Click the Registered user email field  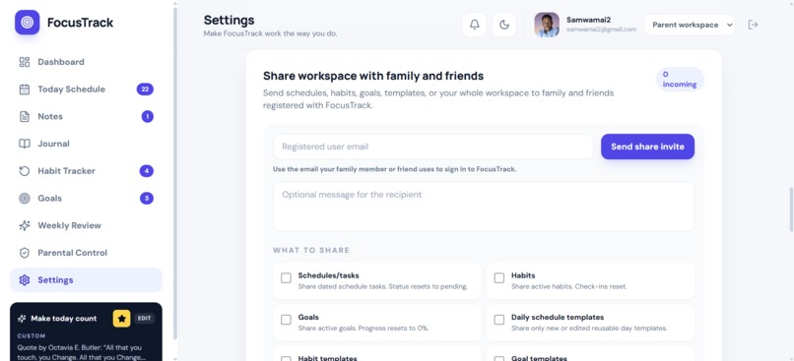click(x=432, y=147)
